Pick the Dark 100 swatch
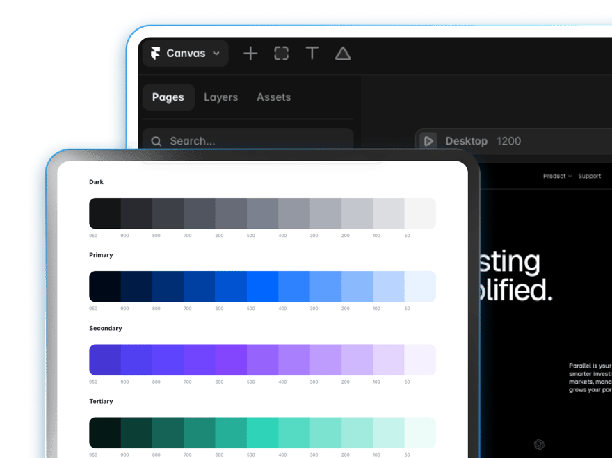Screen dimensions: 612x458 click(x=389, y=213)
